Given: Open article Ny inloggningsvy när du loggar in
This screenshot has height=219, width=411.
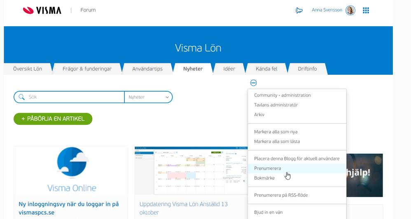Looking at the screenshot, I should click(x=69, y=208).
